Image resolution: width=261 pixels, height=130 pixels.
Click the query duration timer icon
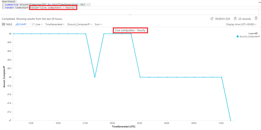(212, 19)
